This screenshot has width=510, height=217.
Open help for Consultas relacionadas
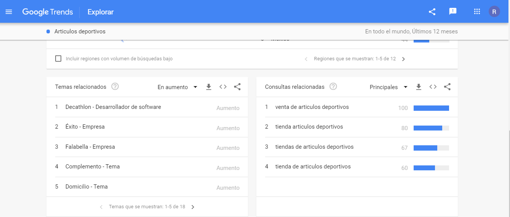[333, 86]
